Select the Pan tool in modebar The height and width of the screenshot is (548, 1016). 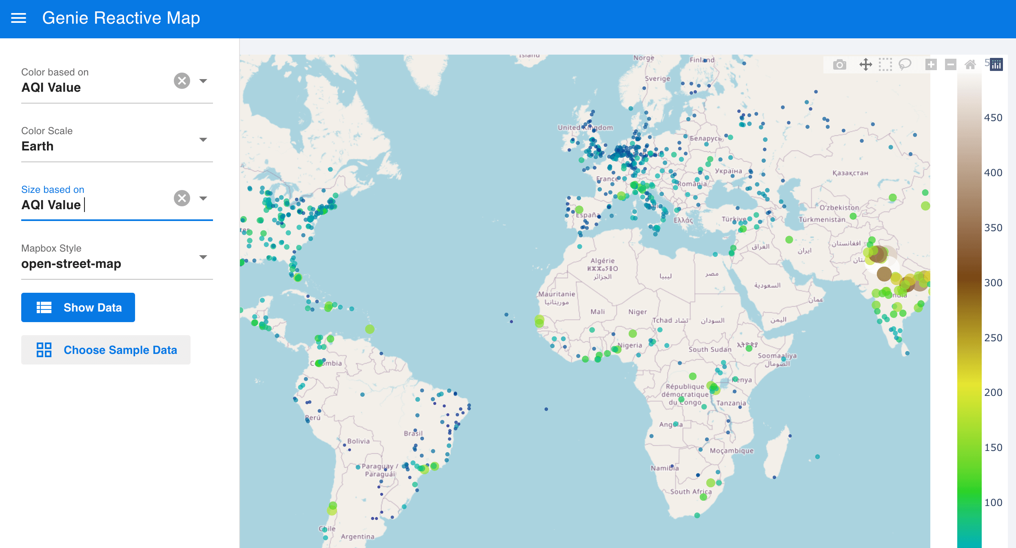tap(865, 64)
